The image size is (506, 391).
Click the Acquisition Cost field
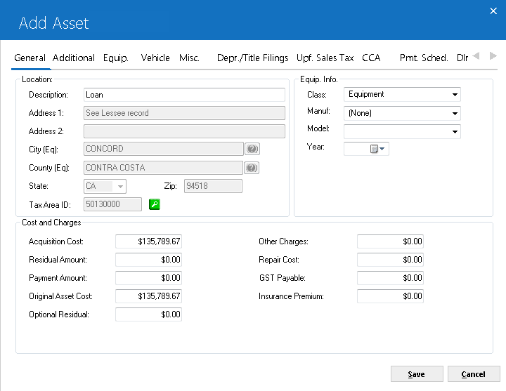(148, 241)
